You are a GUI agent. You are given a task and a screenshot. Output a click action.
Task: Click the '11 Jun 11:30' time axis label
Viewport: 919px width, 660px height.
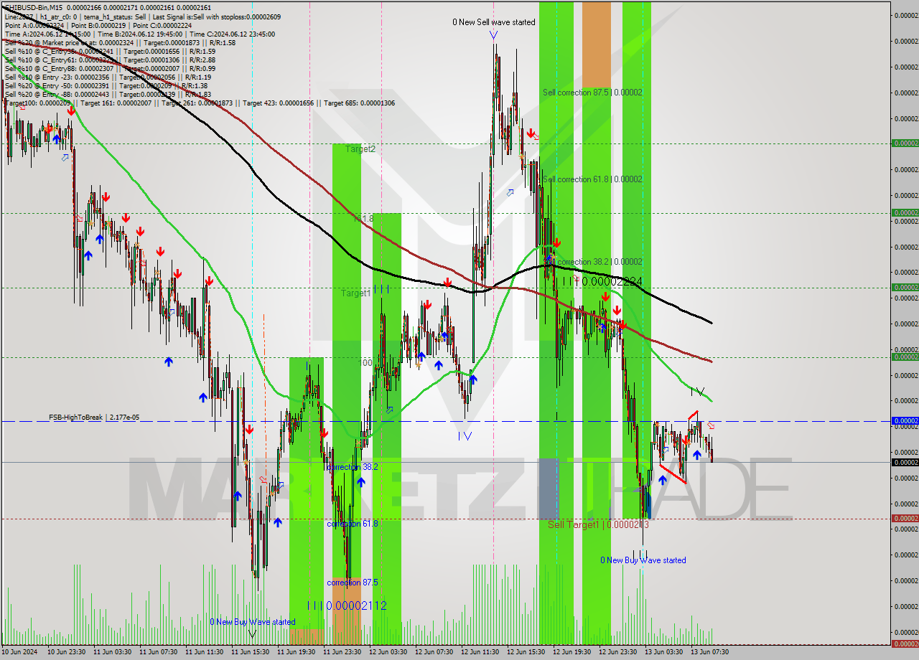coord(205,652)
